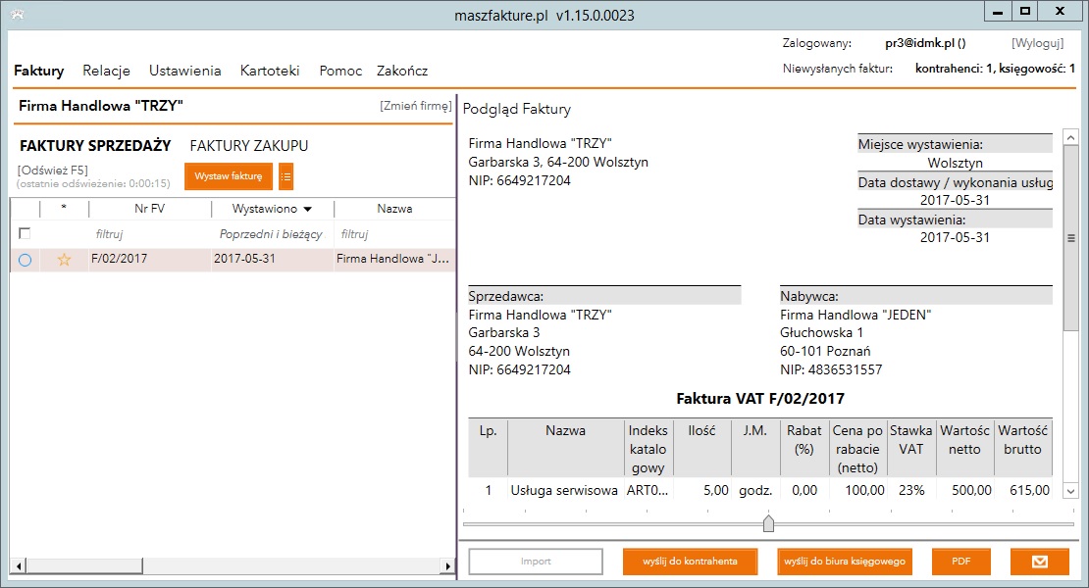Maximize the maszfakture.pl window
The height and width of the screenshot is (588, 1089).
pyautogui.click(x=1025, y=12)
